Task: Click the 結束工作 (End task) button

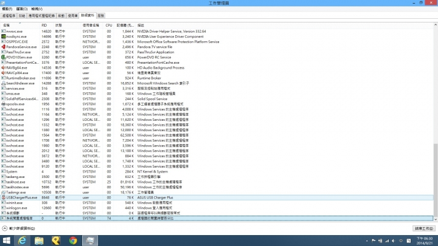Action: (424, 228)
